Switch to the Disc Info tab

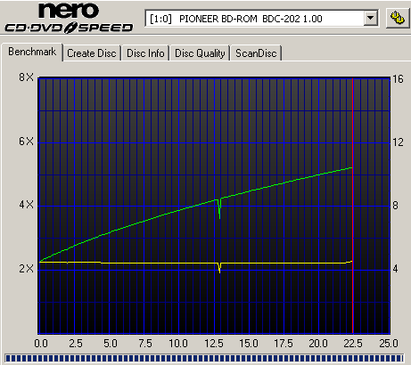click(x=145, y=53)
